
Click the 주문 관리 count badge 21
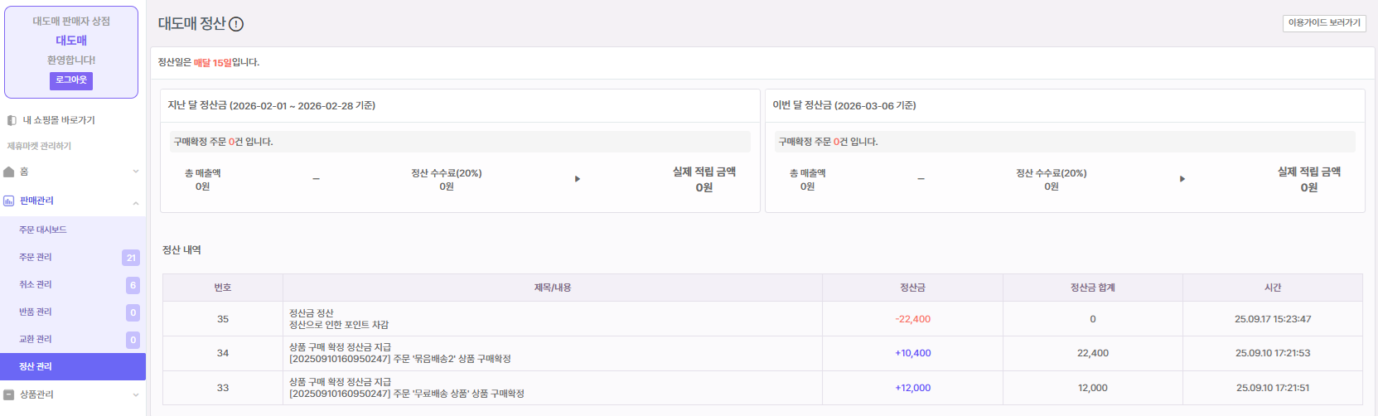click(131, 258)
